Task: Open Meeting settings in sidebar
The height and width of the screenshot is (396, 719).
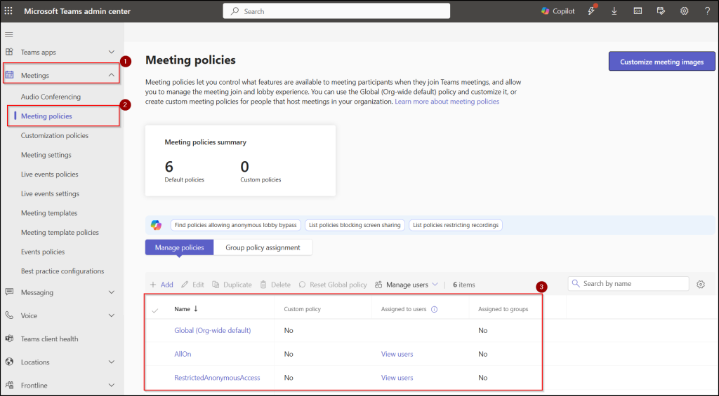Action: coord(46,155)
